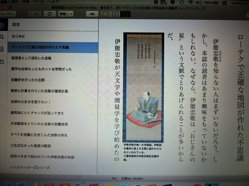Open chapter 暦学は当時もっともホットな学問だった
This screenshot has width=249, height=186.
(53, 69)
